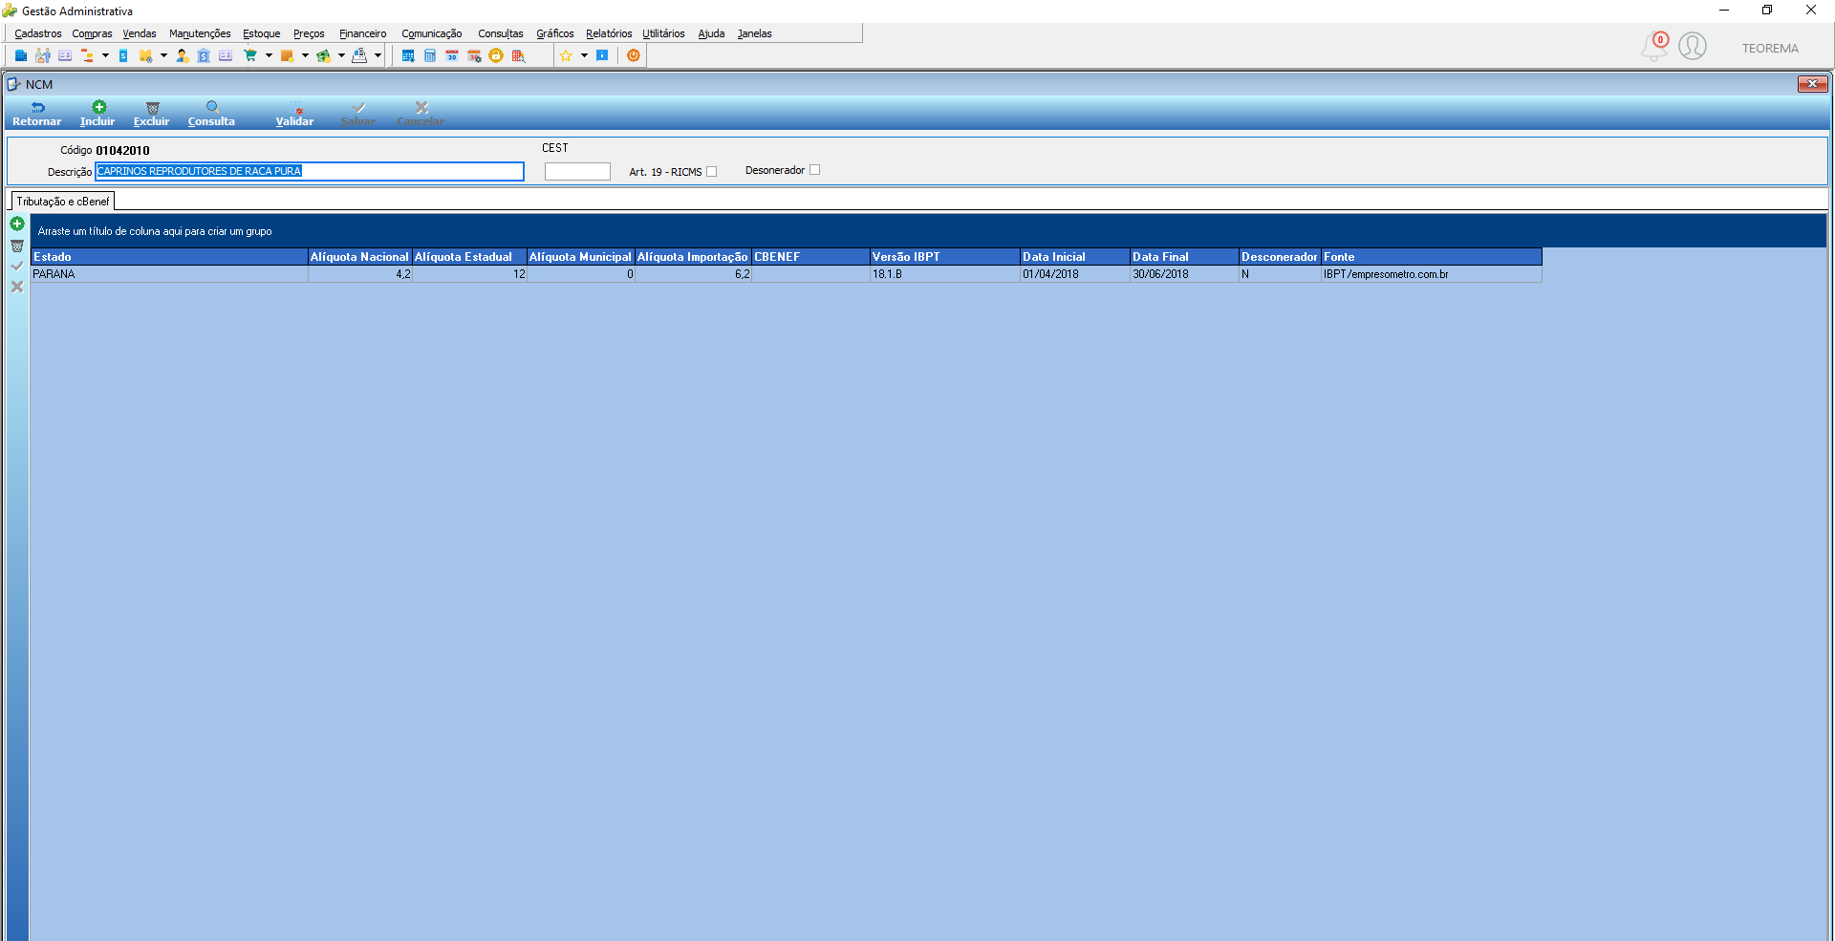The width and height of the screenshot is (1835, 941).
Task: Open the Compras menu
Action: click(92, 33)
